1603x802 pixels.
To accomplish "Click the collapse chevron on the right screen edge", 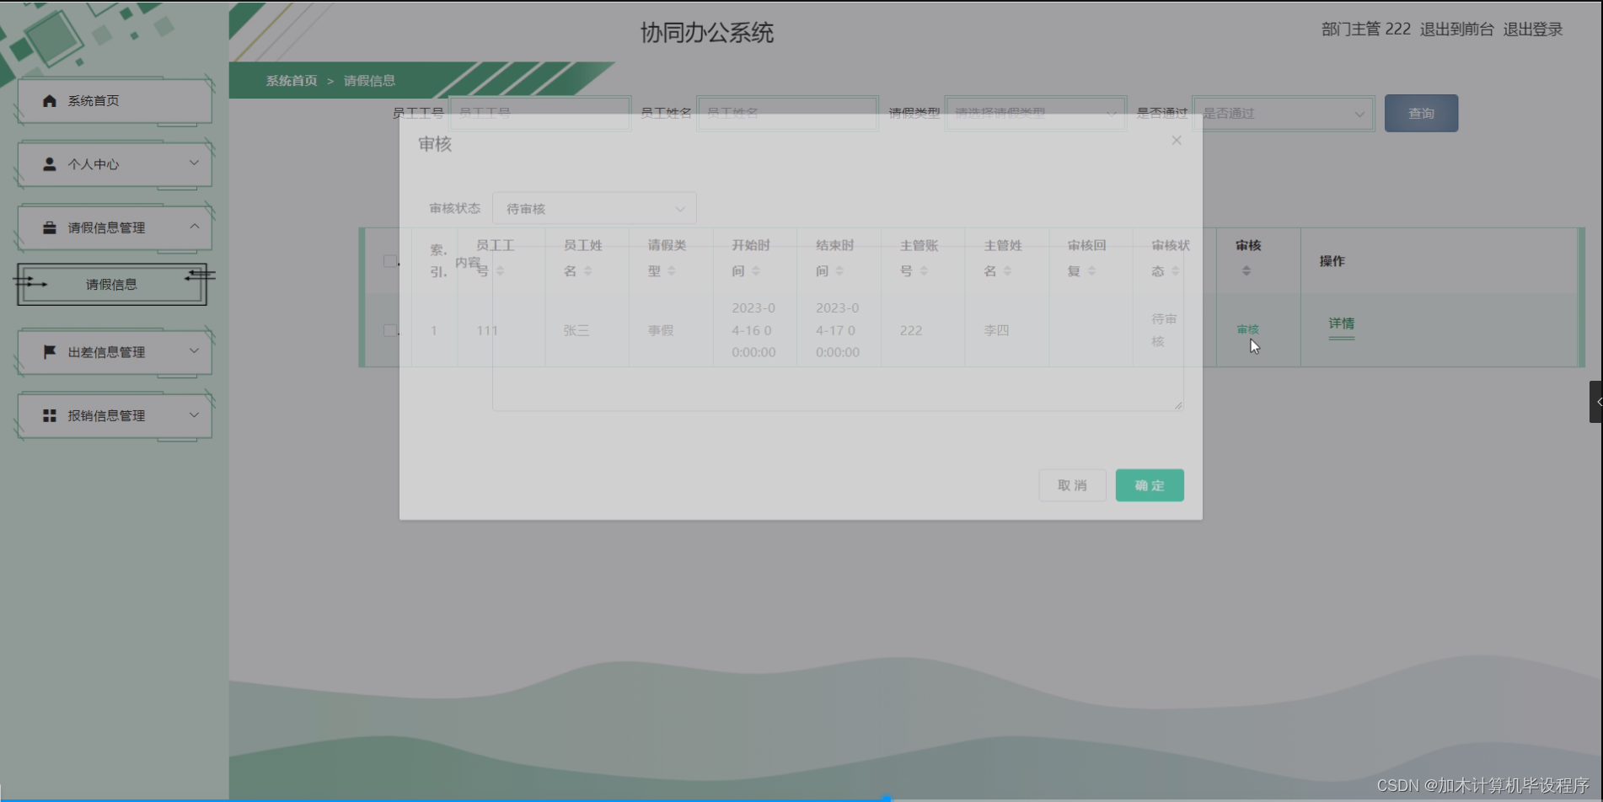I will point(1595,402).
